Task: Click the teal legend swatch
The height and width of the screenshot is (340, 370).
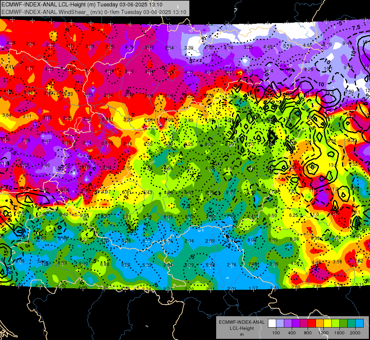Action: (351, 323)
